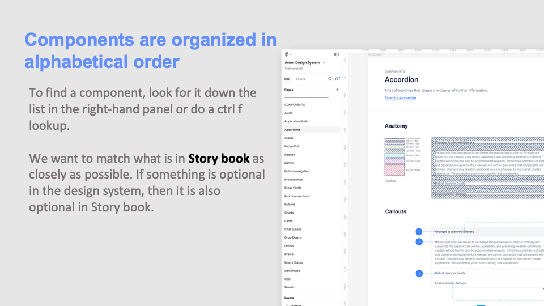The width and height of the screenshot is (544, 306).
Task: Click callout marker number 1
Action: (x=419, y=231)
